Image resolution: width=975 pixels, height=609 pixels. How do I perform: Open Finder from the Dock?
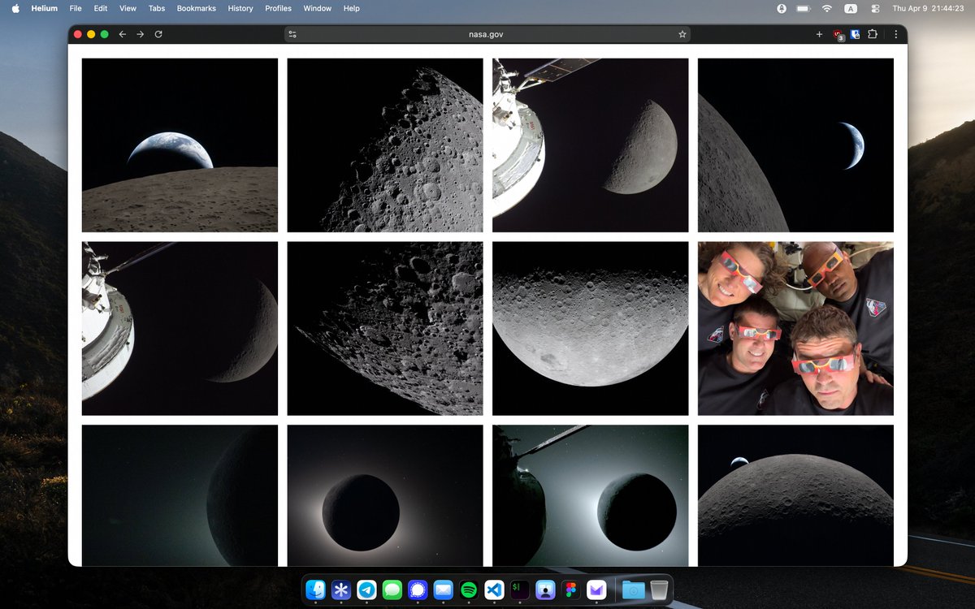pyautogui.click(x=317, y=590)
